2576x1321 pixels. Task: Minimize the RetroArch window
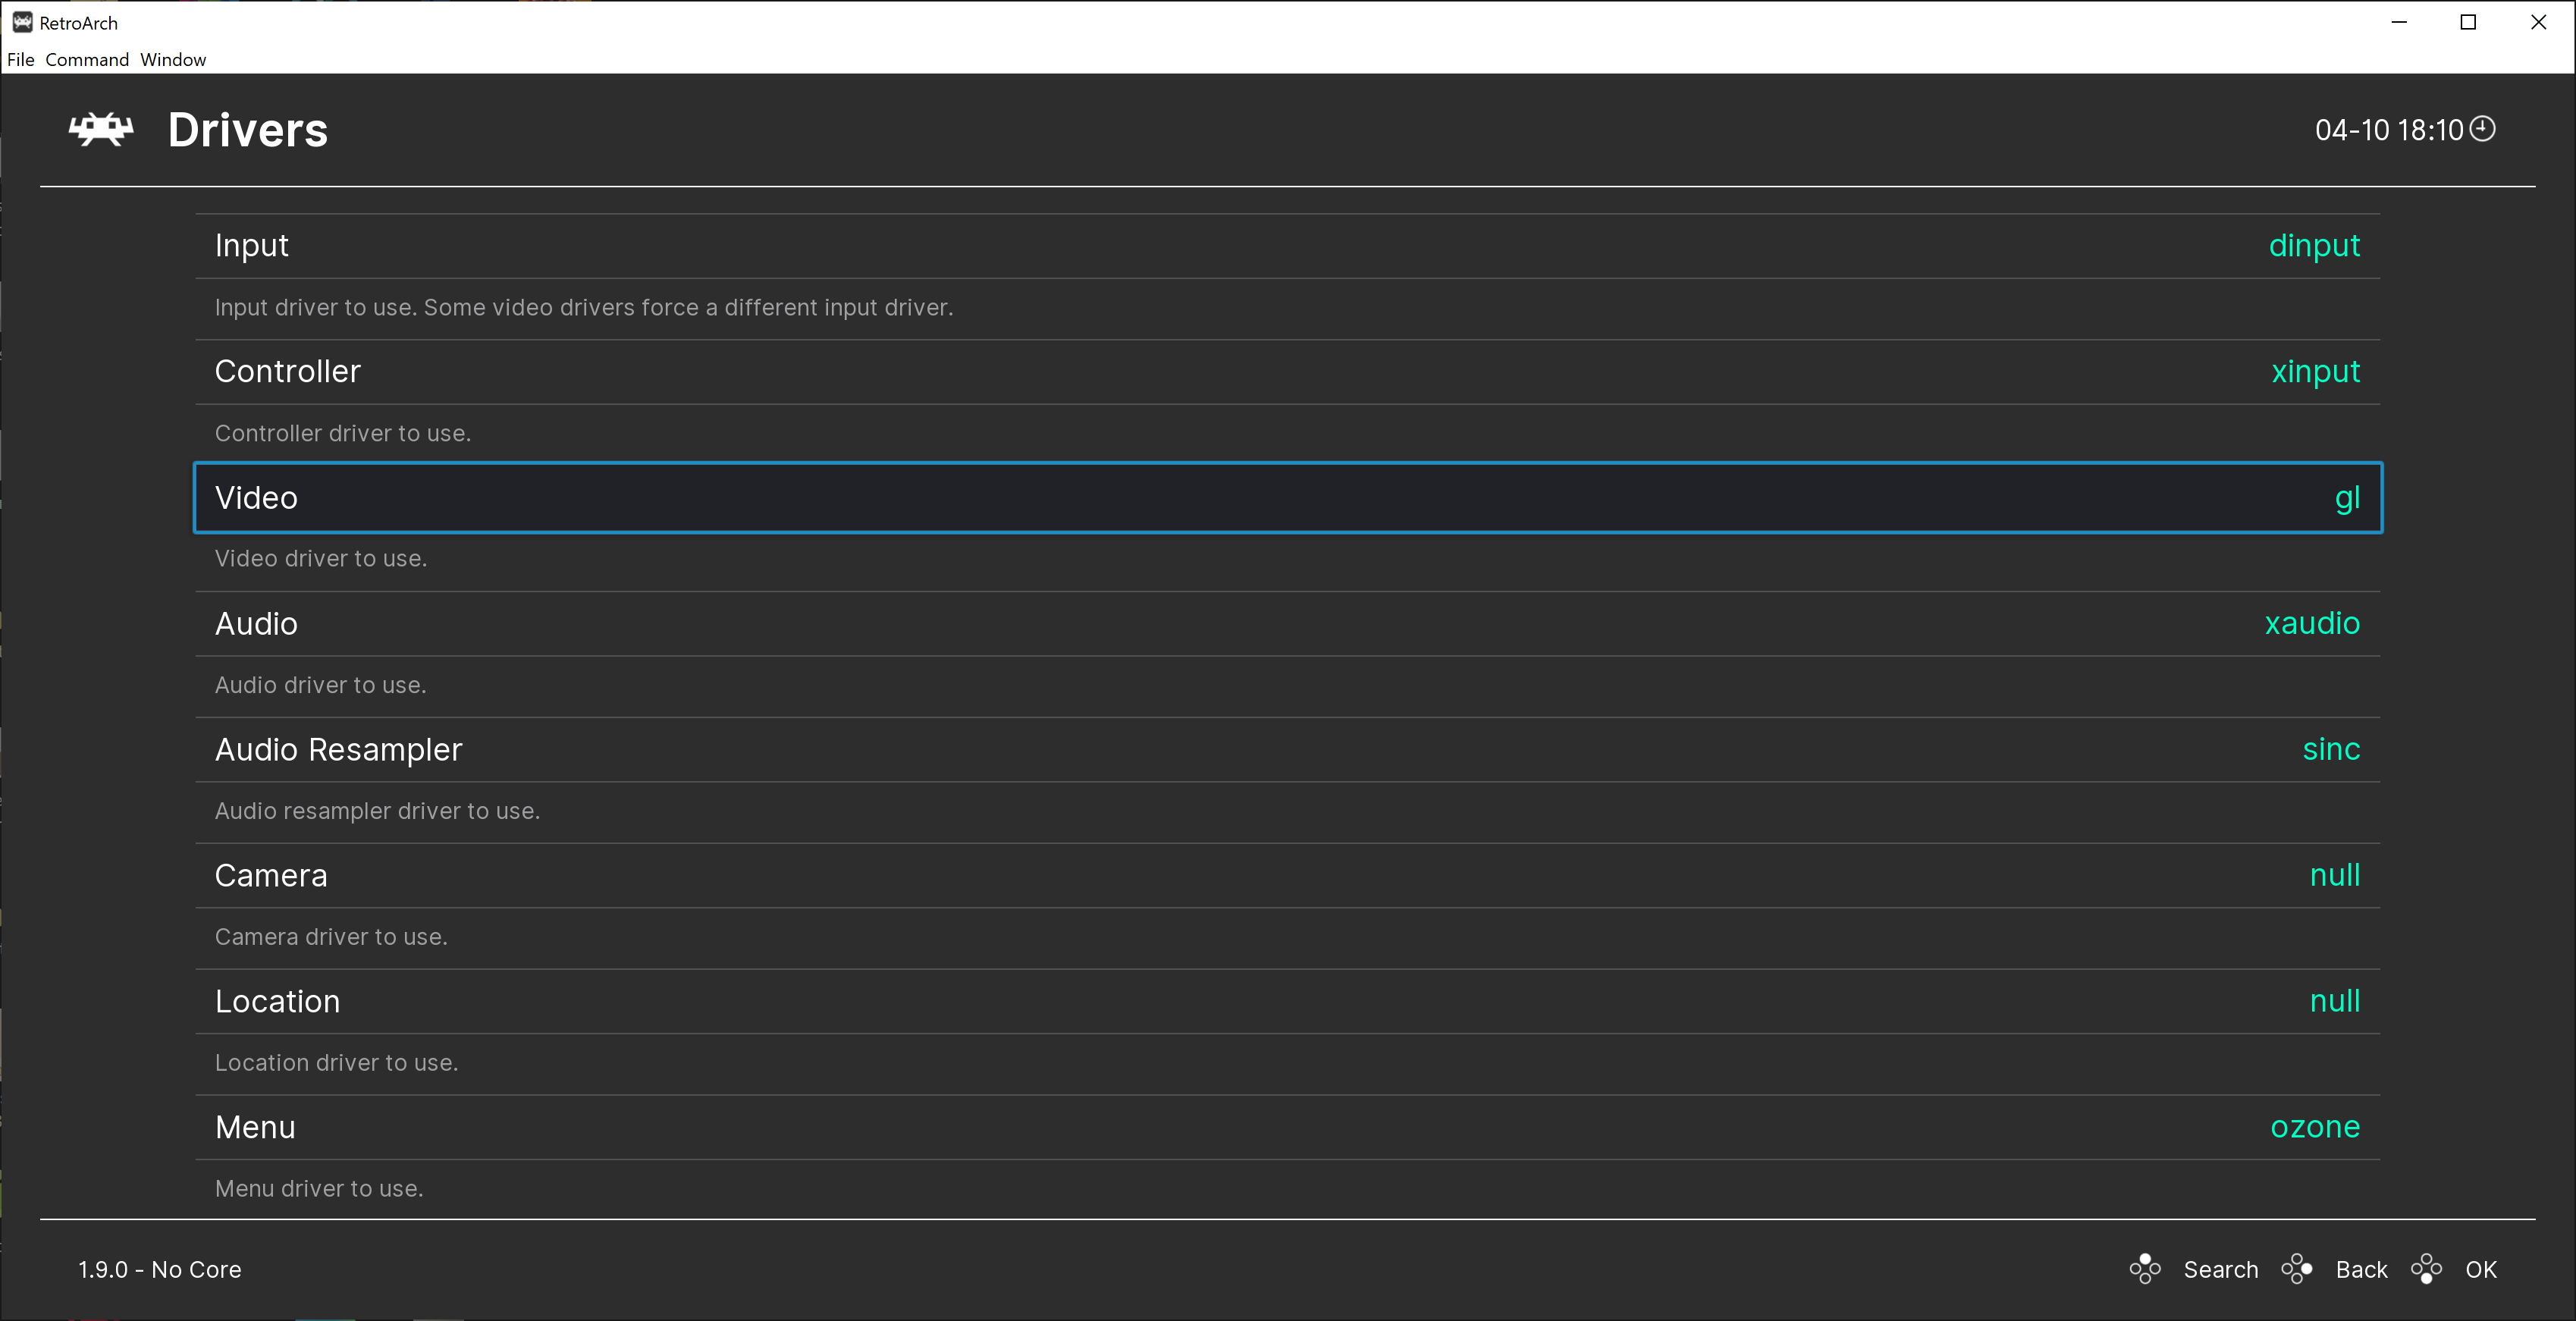click(x=2399, y=22)
